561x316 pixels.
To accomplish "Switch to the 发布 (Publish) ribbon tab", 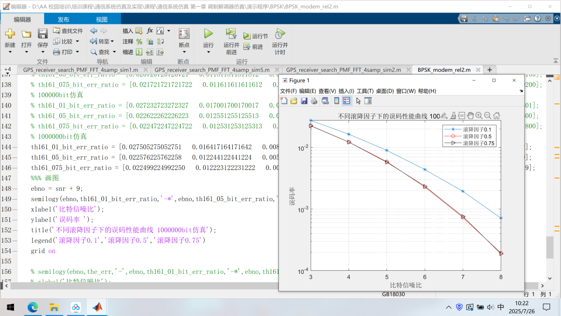I will pyautogui.click(x=63, y=20).
